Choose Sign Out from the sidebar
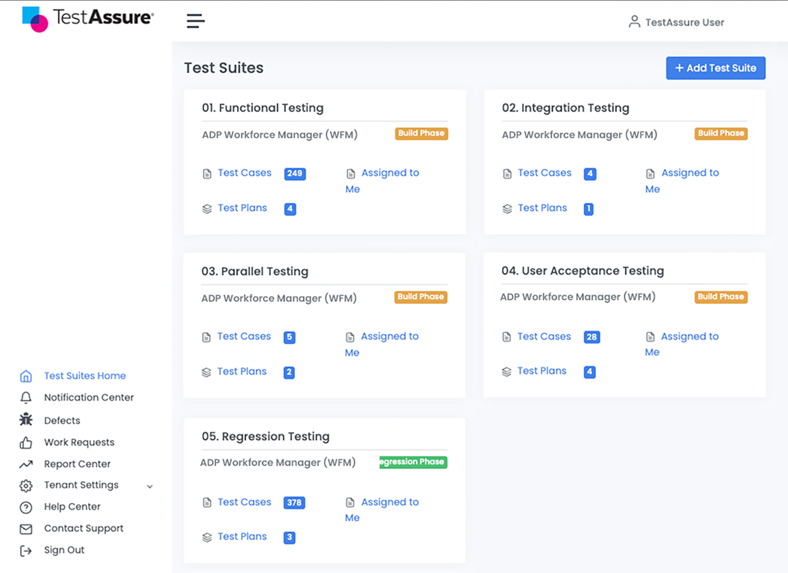 (64, 550)
